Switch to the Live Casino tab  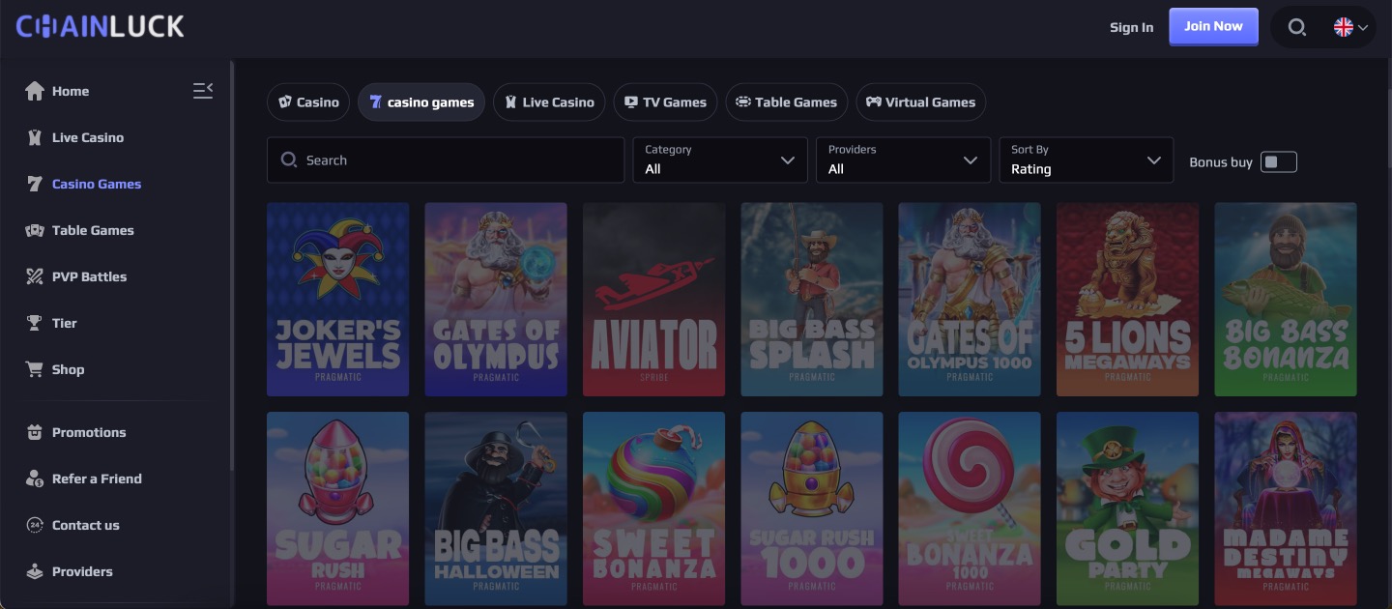click(x=549, y=102)
